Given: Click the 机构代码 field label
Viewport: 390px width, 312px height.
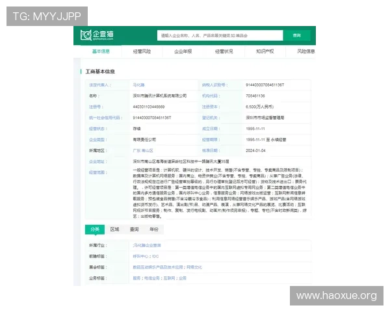Looking at the screenshot, I should pos(211,96).
